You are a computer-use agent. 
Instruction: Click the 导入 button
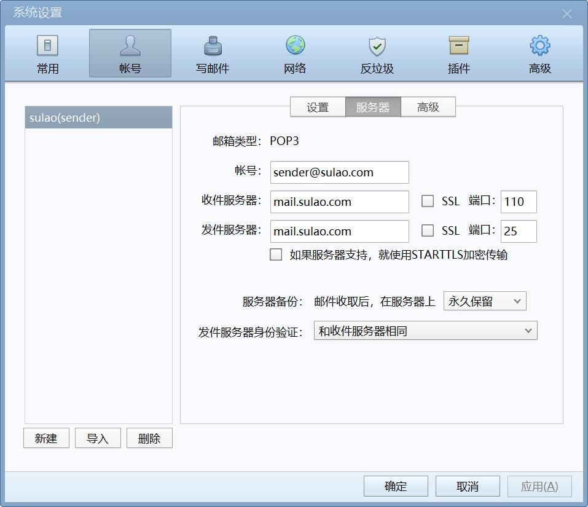[98, 438]
